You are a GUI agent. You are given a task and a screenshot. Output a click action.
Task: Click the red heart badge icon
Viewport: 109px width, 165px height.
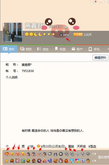click(7, 154)
